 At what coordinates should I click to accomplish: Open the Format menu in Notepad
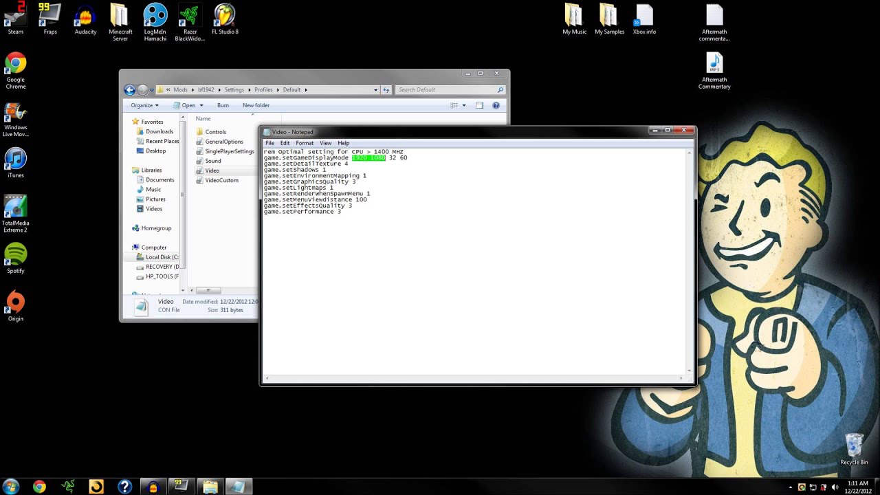pos(305,143)
